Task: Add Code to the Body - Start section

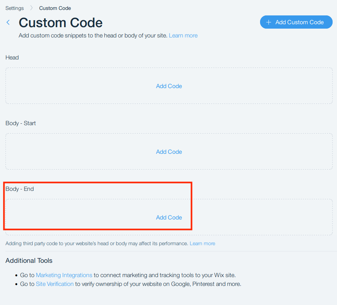Action: point(169,152)
